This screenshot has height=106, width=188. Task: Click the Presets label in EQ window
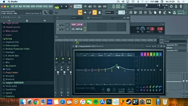click(x=148, y=46)
